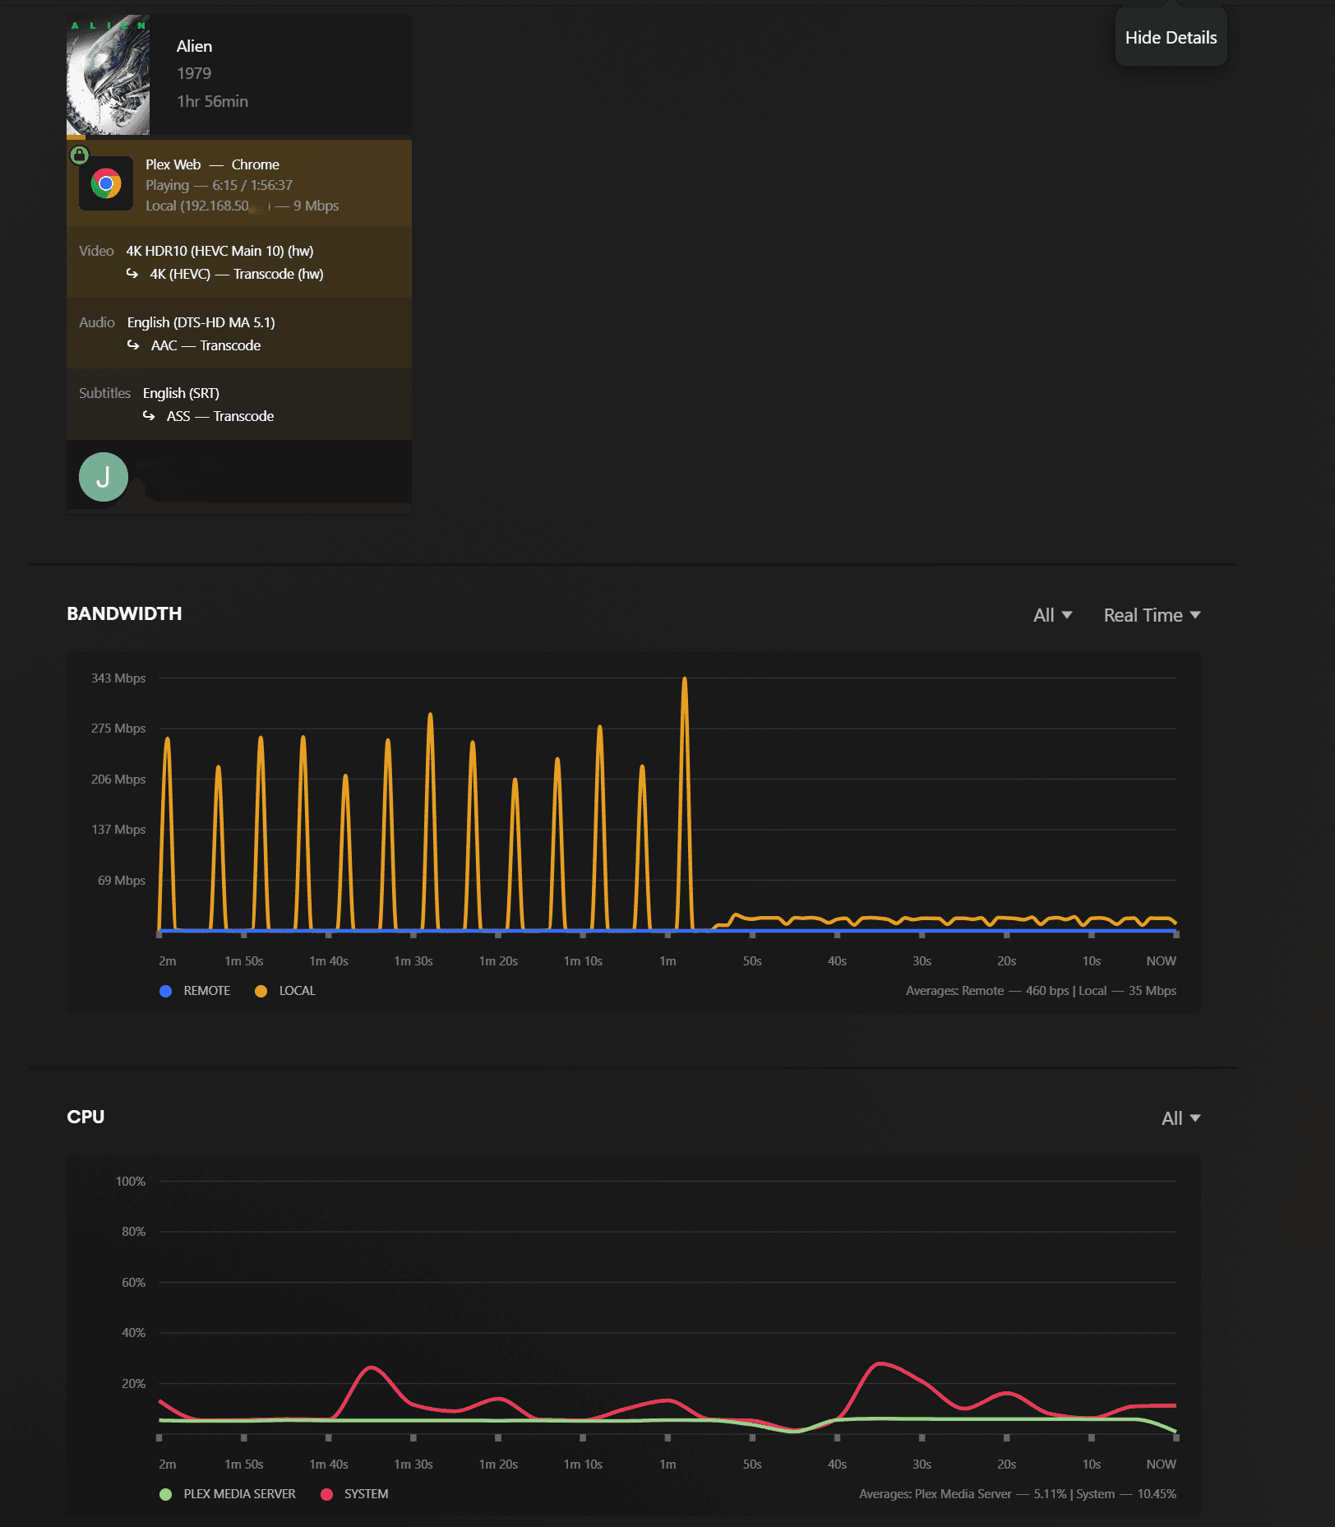Toggle the LOCAL bandwidth legend dot
Viewport: 1335px width, 1527px height.
261,991
